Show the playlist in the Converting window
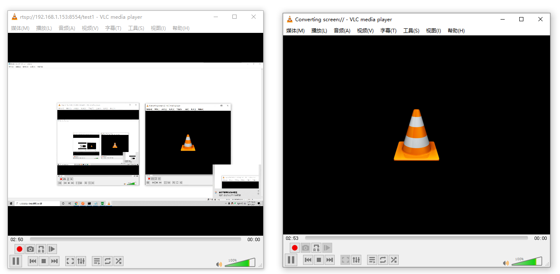 [372, 260]
